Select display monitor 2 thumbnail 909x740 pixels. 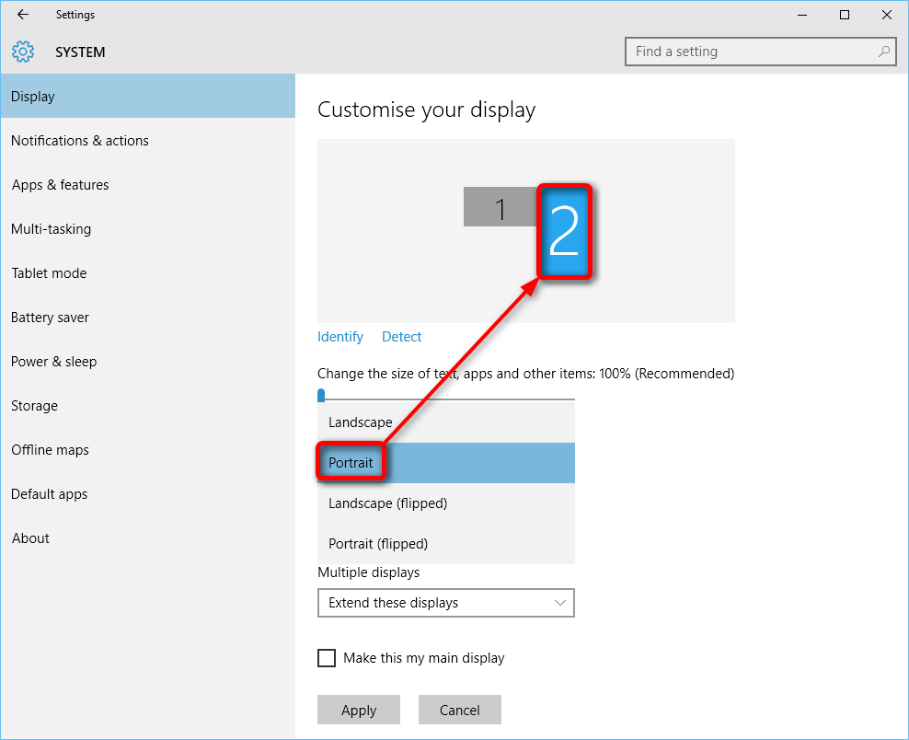(564, 231)
